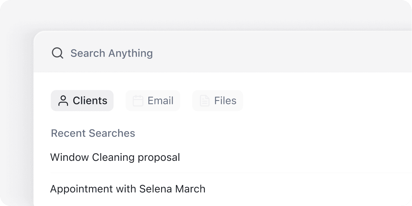Select the file page icon in Files chip

pyautogui.click(x=204, y=100)
